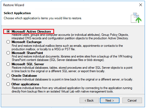Image resolution: width=146 pixels, height=108 pixels.
Task: Choose the Other applications radio option
Action: pos(8,84)
